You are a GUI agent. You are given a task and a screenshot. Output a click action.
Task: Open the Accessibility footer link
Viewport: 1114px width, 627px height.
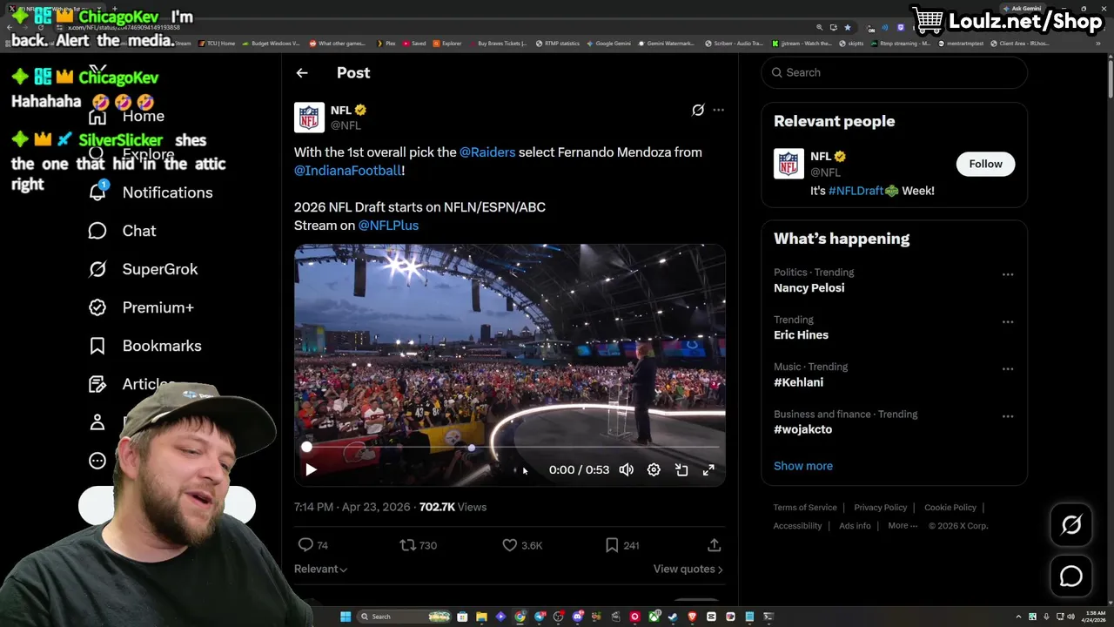click(x=797, y=526)
